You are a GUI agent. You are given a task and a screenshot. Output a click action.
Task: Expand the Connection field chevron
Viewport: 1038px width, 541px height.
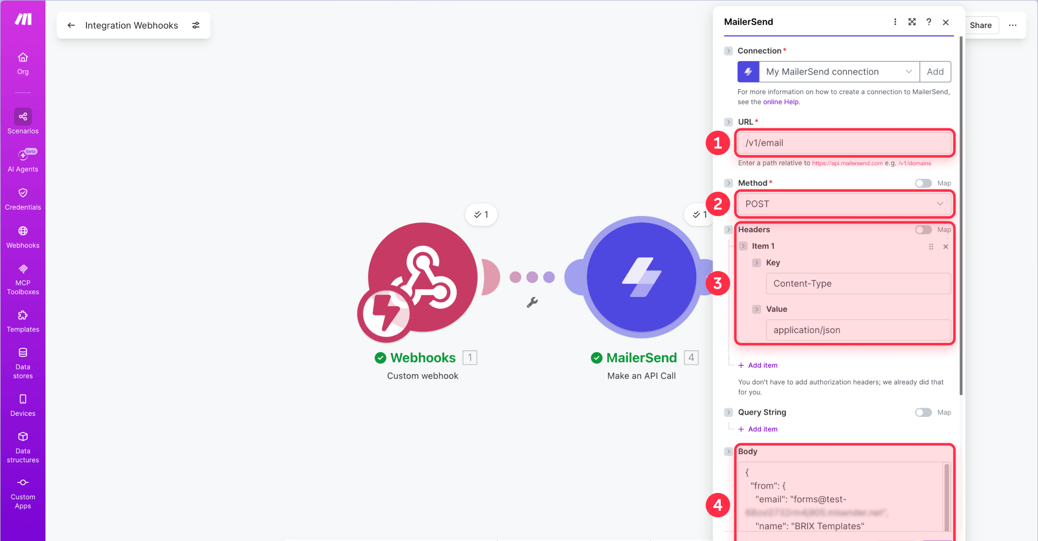(x=728, y=51)
